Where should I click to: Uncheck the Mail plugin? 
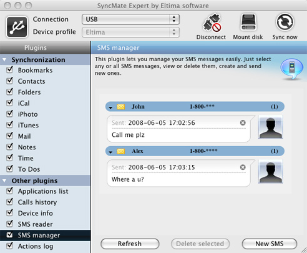coord(10,136)
